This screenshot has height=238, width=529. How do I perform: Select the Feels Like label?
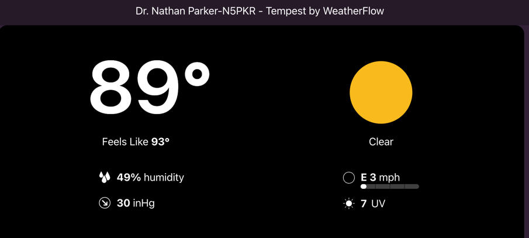click(125, 142)
